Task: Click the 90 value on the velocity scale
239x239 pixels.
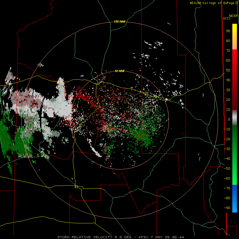Action: pos(228,31)
